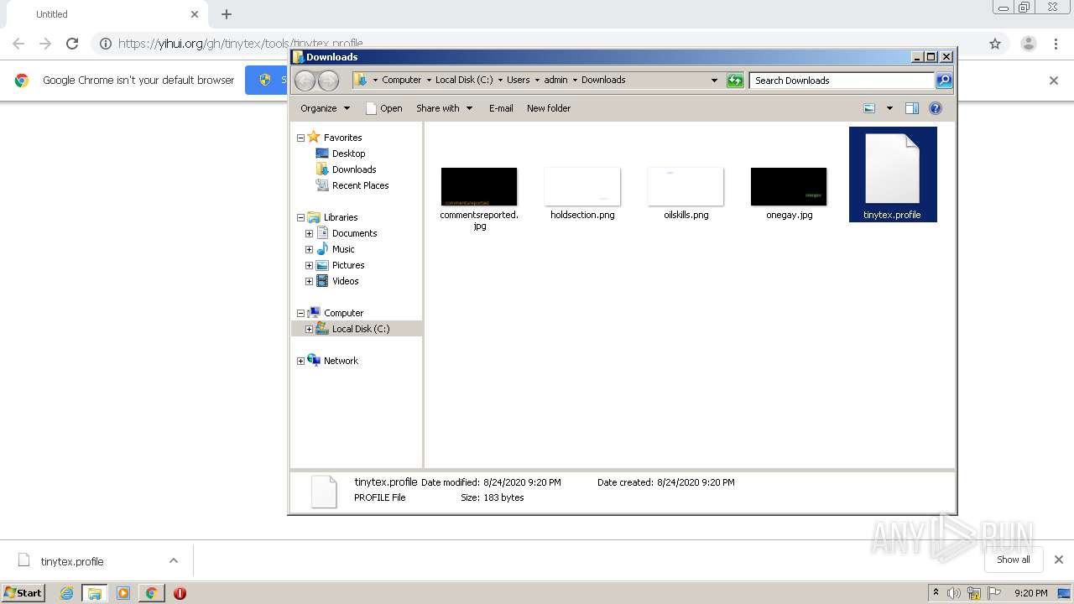This screenshot has height=604, width=1074.
Task: Open the address bar history dropdown
Action: pos(714,81)
